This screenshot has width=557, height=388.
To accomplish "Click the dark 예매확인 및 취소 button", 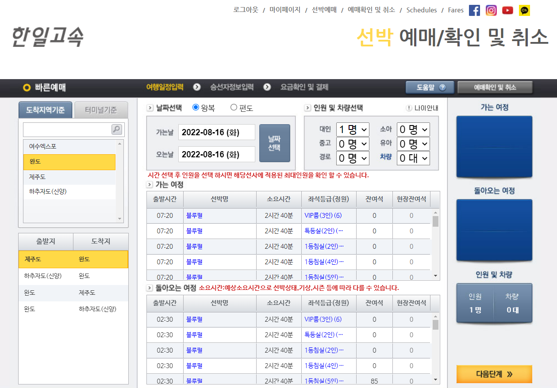I will pos(495,87).
